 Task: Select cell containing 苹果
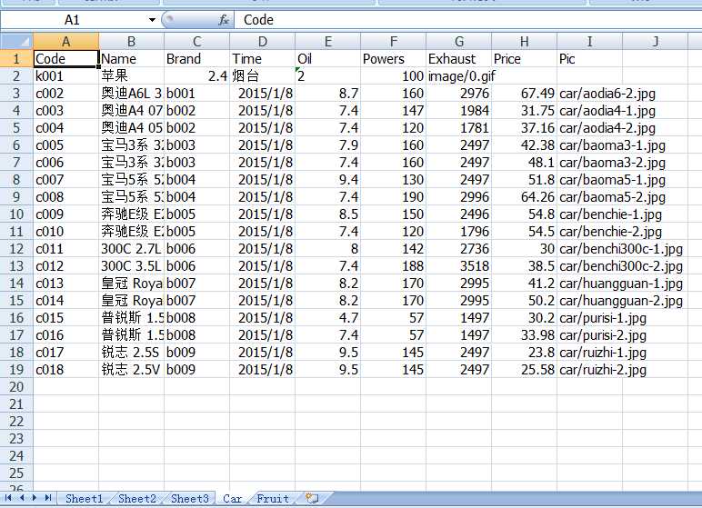[131, 76]
